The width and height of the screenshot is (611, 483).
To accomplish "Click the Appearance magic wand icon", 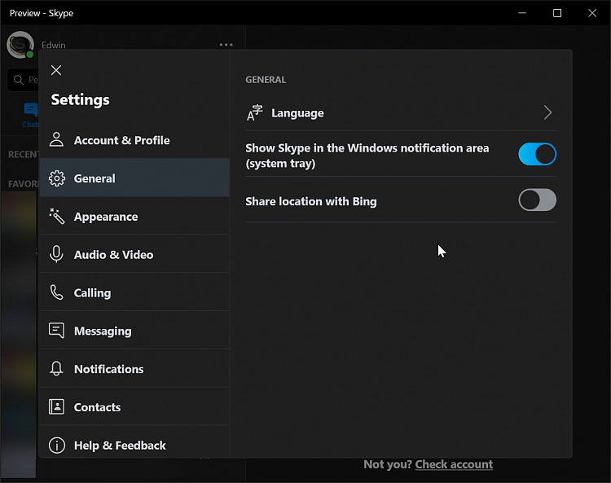I will pos(56,216).
